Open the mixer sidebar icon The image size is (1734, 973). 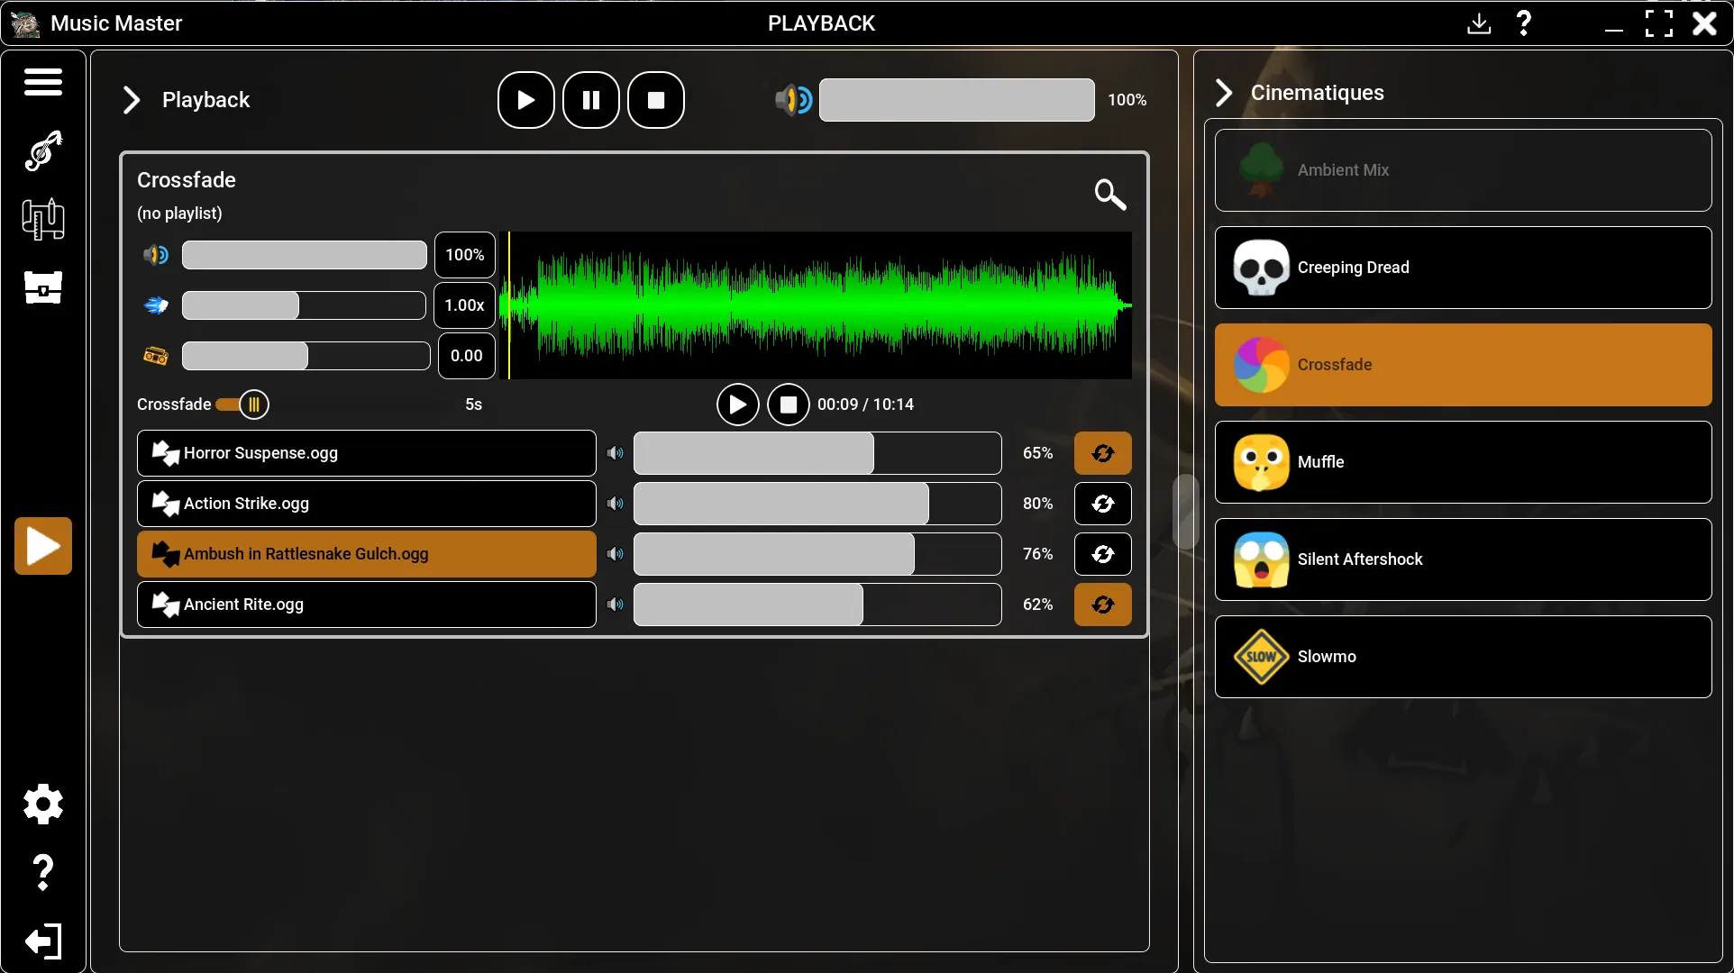coord(43,219)
